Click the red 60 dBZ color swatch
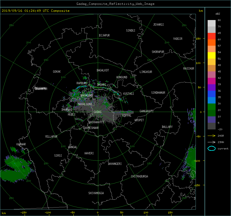Image resolution: width=231 pixels, height=216 pixels. tap(211, 36)
